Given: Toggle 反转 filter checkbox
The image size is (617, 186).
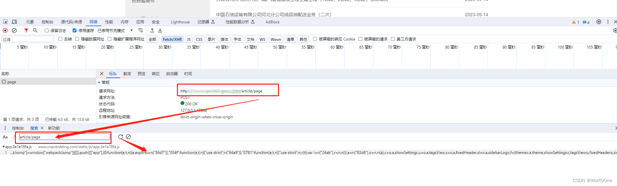Looking at the screenshot, I should pos(60,39).
